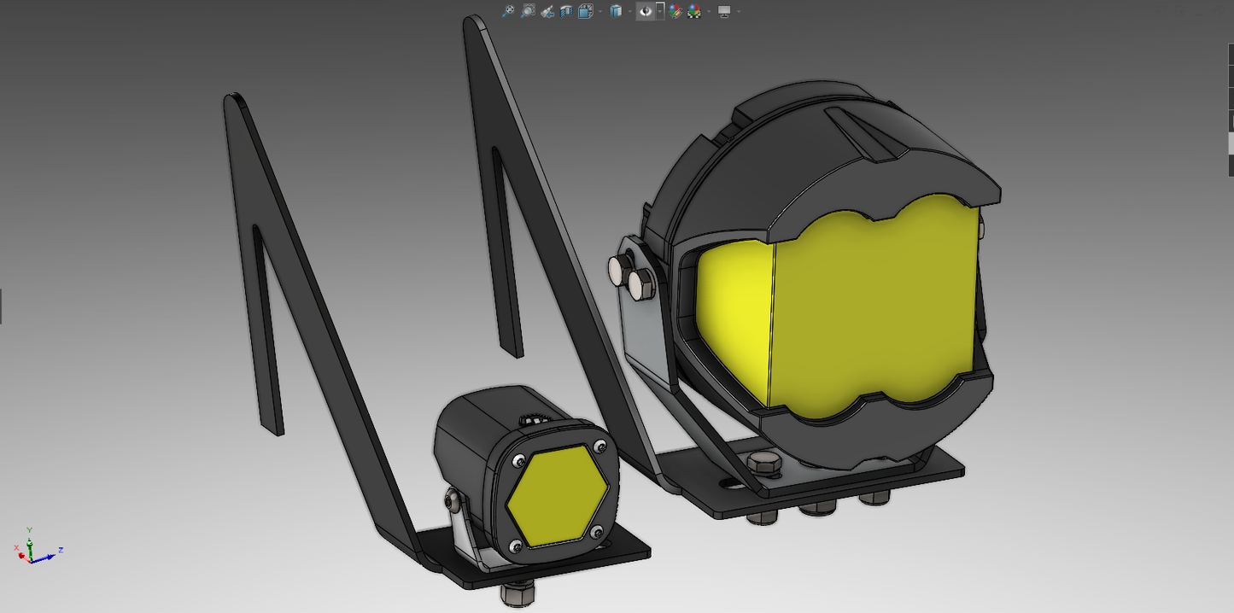
Task: Activate the Zoom to Area tool
Action: pyautogui.click(x=528, y=11)
